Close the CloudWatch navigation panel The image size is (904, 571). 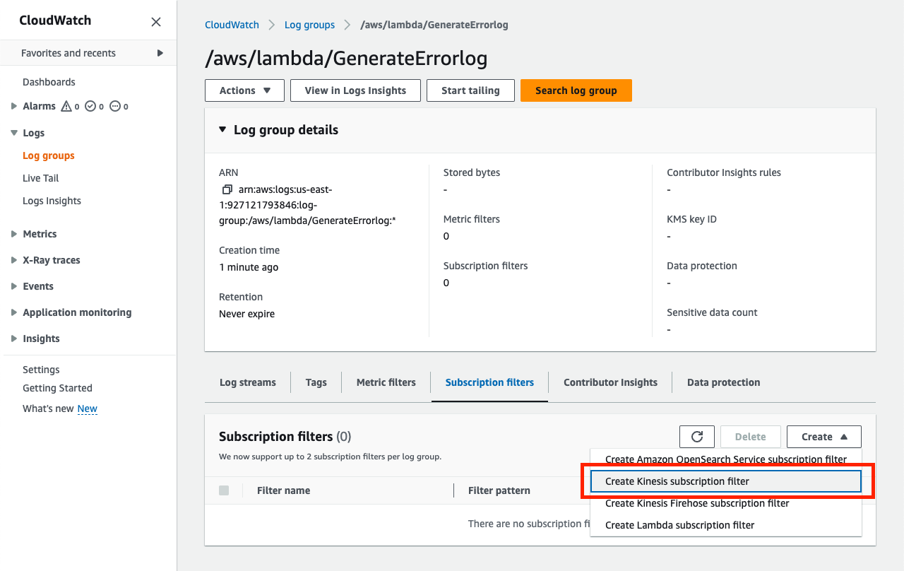point(156,22)
